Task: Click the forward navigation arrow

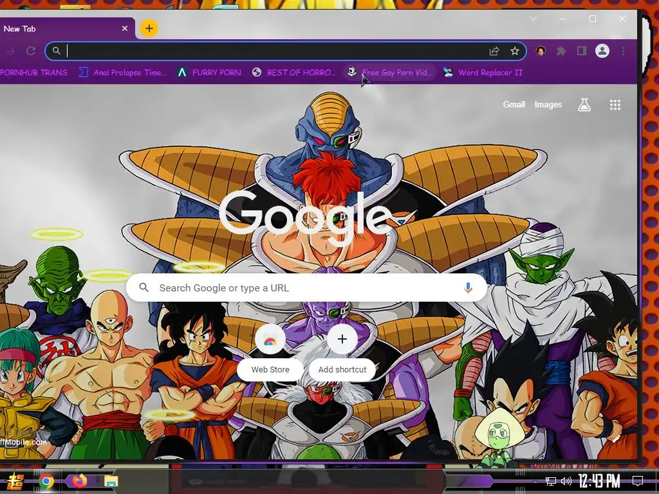Action: pos(10,51)
